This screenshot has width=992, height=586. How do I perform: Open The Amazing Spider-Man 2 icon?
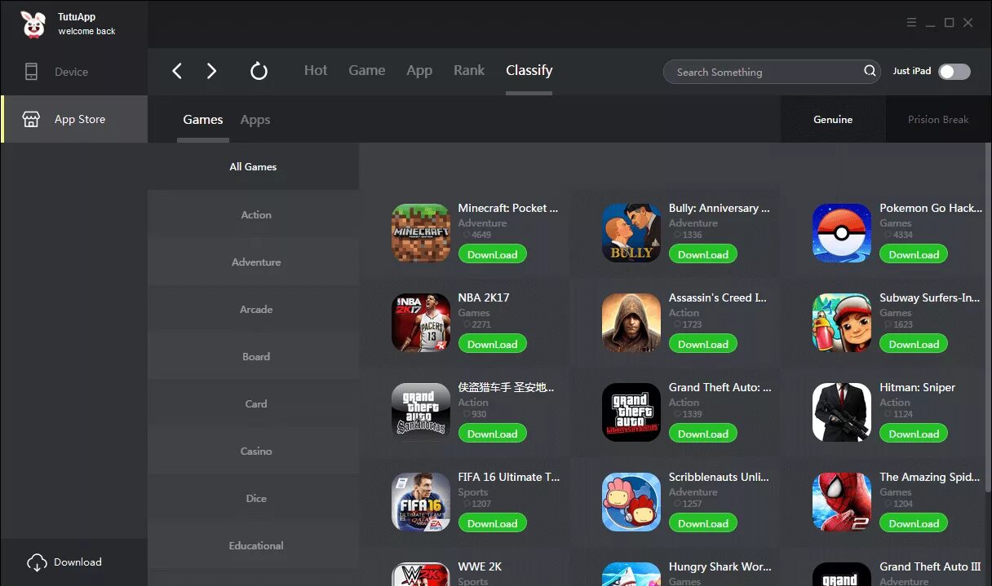[842, 502]
